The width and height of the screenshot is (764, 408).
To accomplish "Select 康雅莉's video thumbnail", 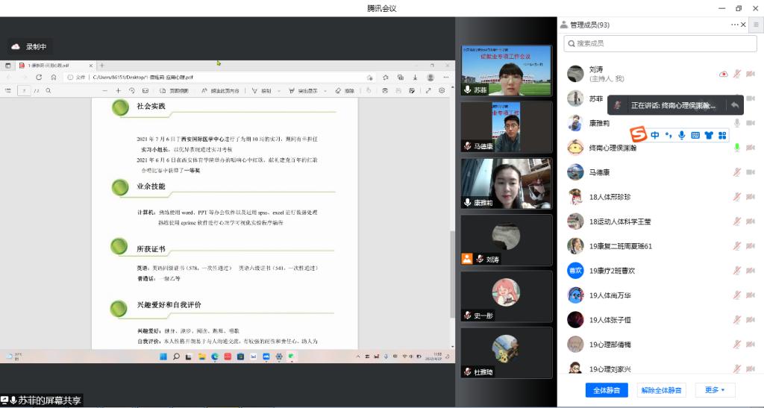I will click(x=506, y=183).
